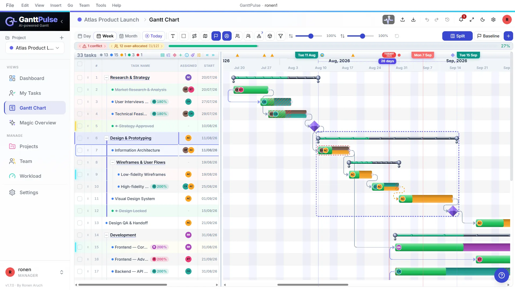Toggle the assignee avatar display button

pyautogui.click(x=227, y=36)
